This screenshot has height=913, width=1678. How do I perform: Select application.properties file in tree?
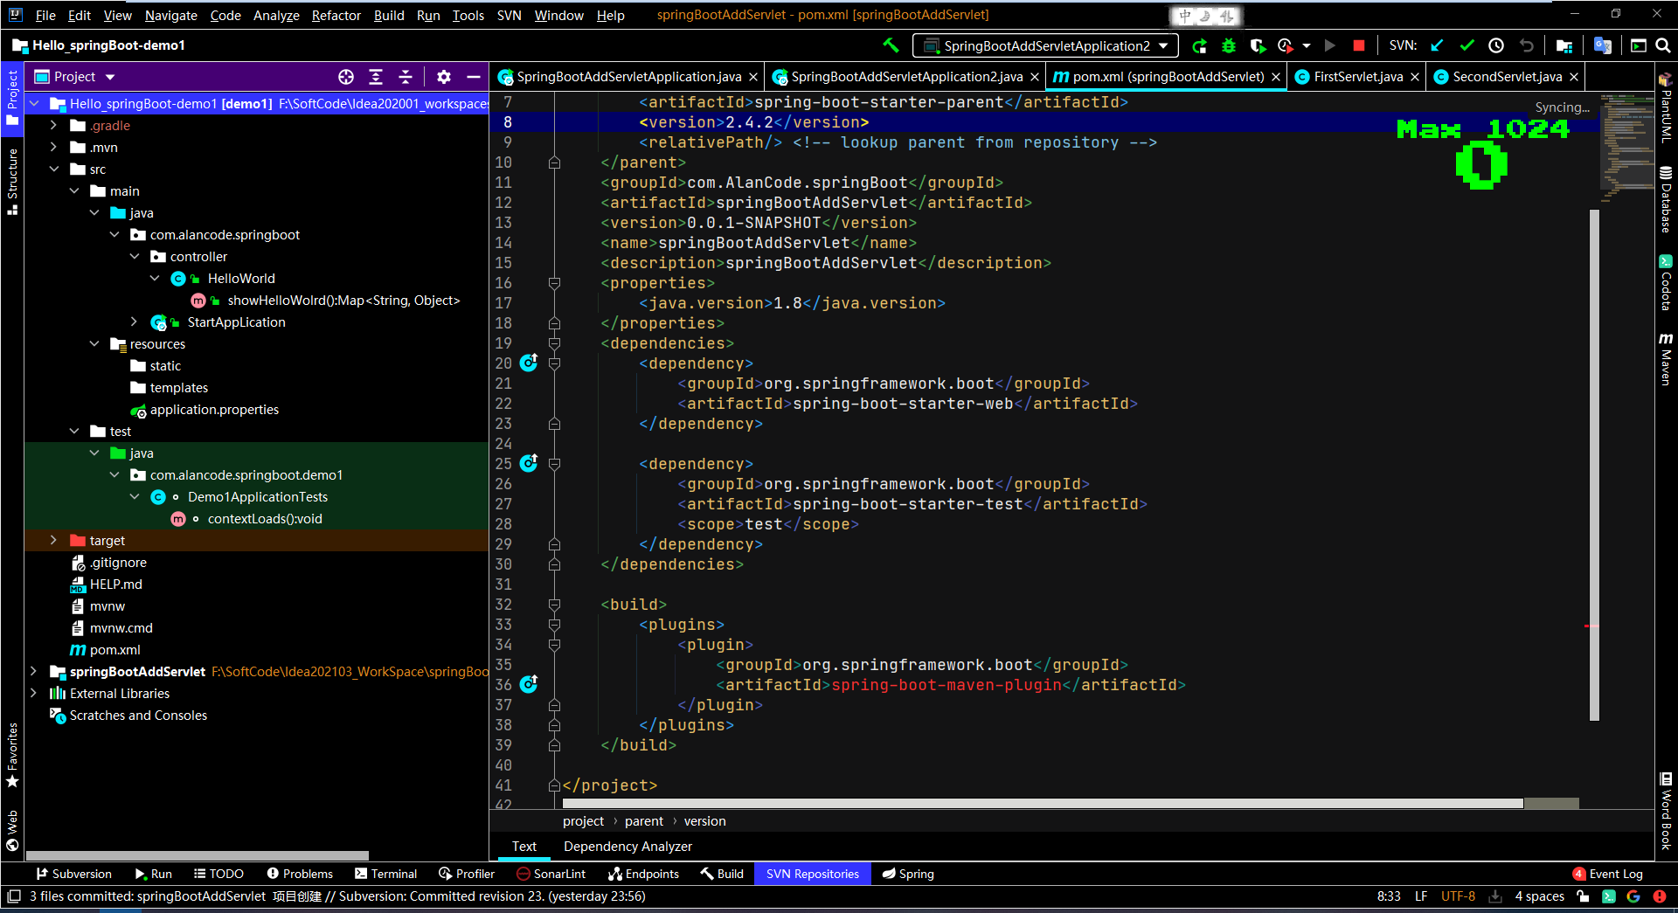pos(214,409)
